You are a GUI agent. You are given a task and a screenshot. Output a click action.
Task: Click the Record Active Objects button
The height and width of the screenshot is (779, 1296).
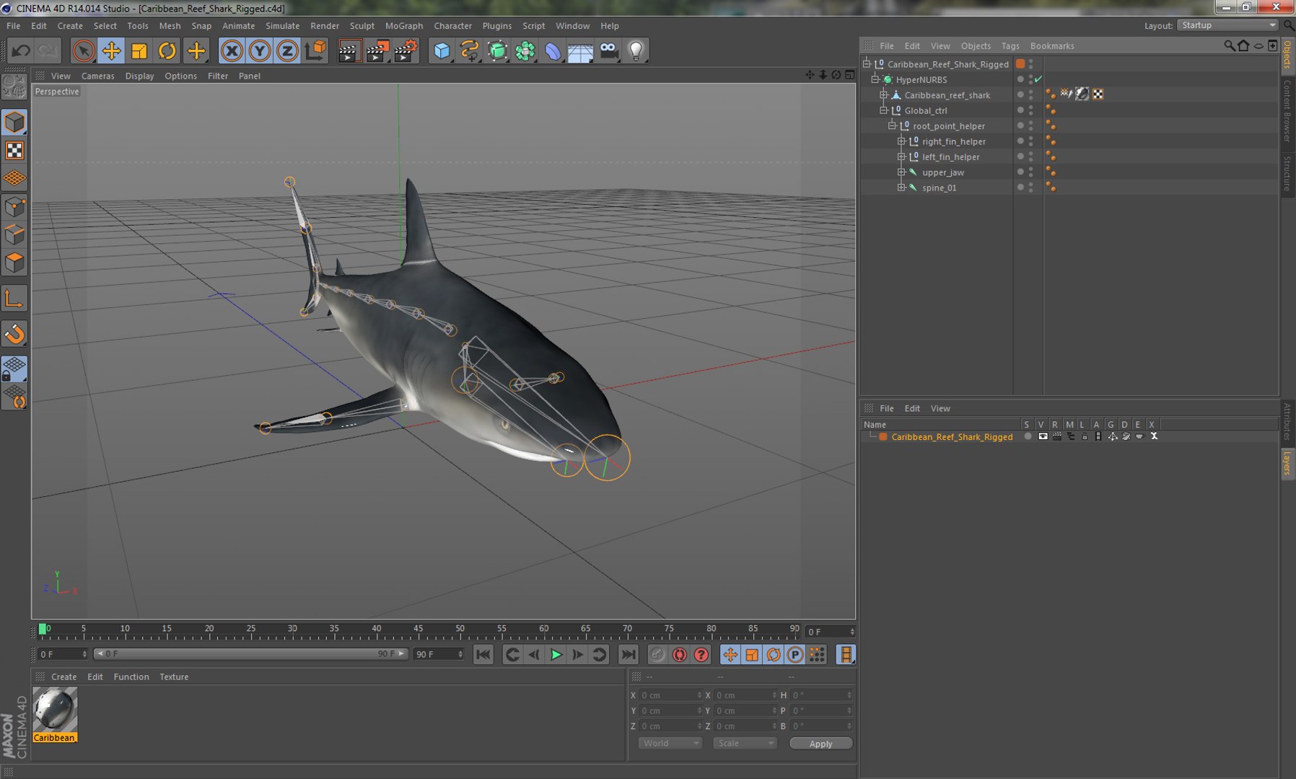[x=657, y=654]
